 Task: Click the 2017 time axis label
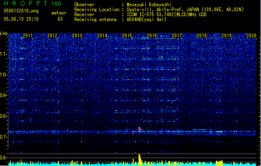[177, 36]
